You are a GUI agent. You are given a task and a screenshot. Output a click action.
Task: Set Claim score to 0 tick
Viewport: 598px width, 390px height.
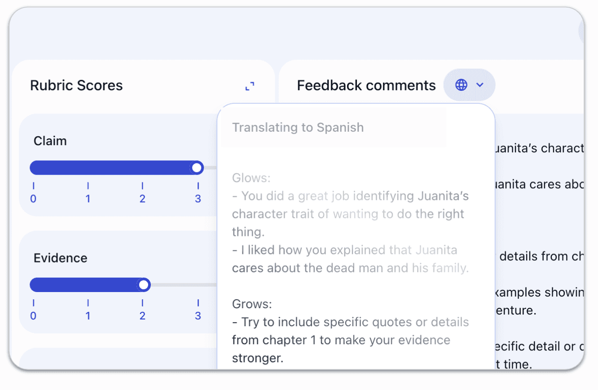tap(34, 186)
